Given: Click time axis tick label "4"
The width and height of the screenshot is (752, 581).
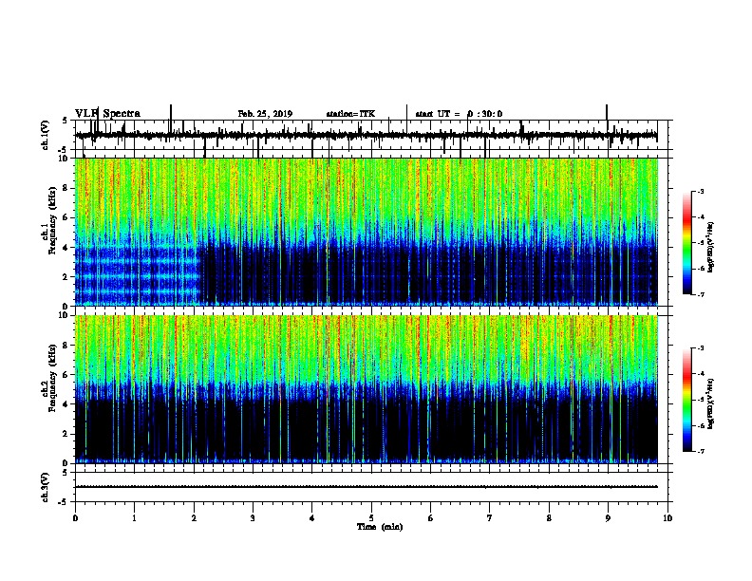Looking at the screenshot, I should tap(312, 518).
